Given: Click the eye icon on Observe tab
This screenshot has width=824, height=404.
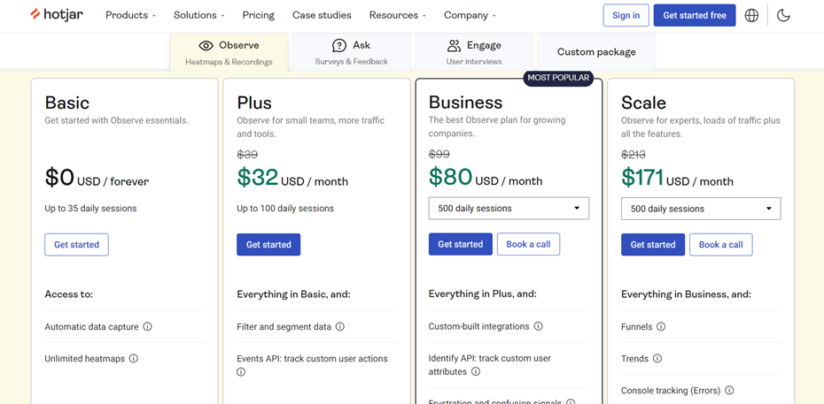Looking at the screenshot, I should tap(206, 46).
